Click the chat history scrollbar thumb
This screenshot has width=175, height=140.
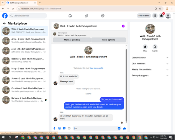pos(126,85)
